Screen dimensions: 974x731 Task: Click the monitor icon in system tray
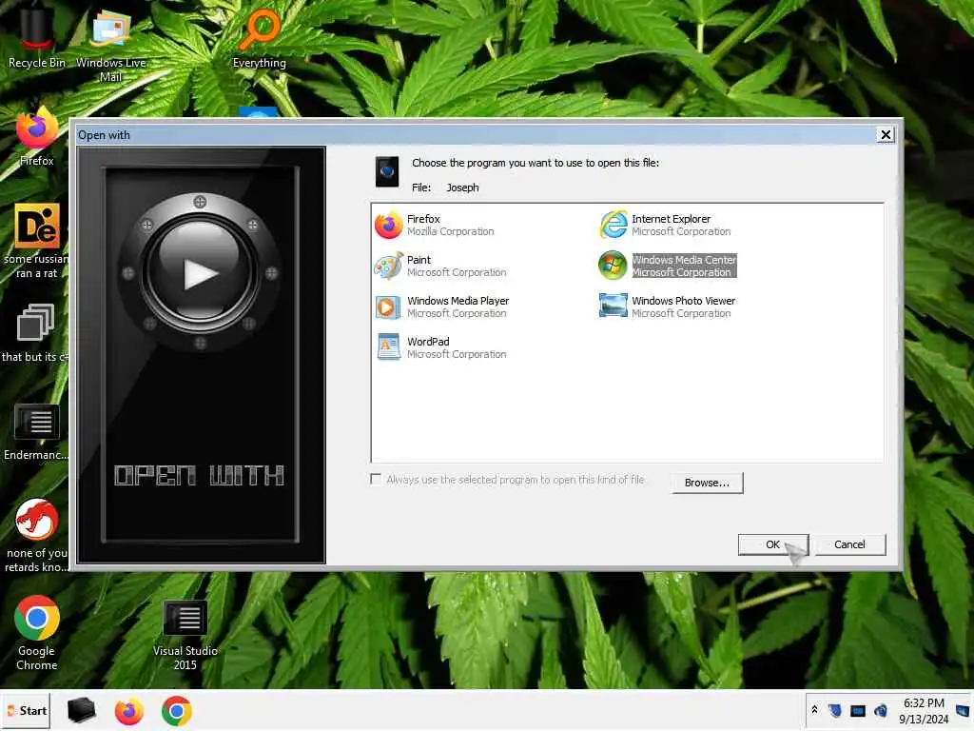click(858, 710)
